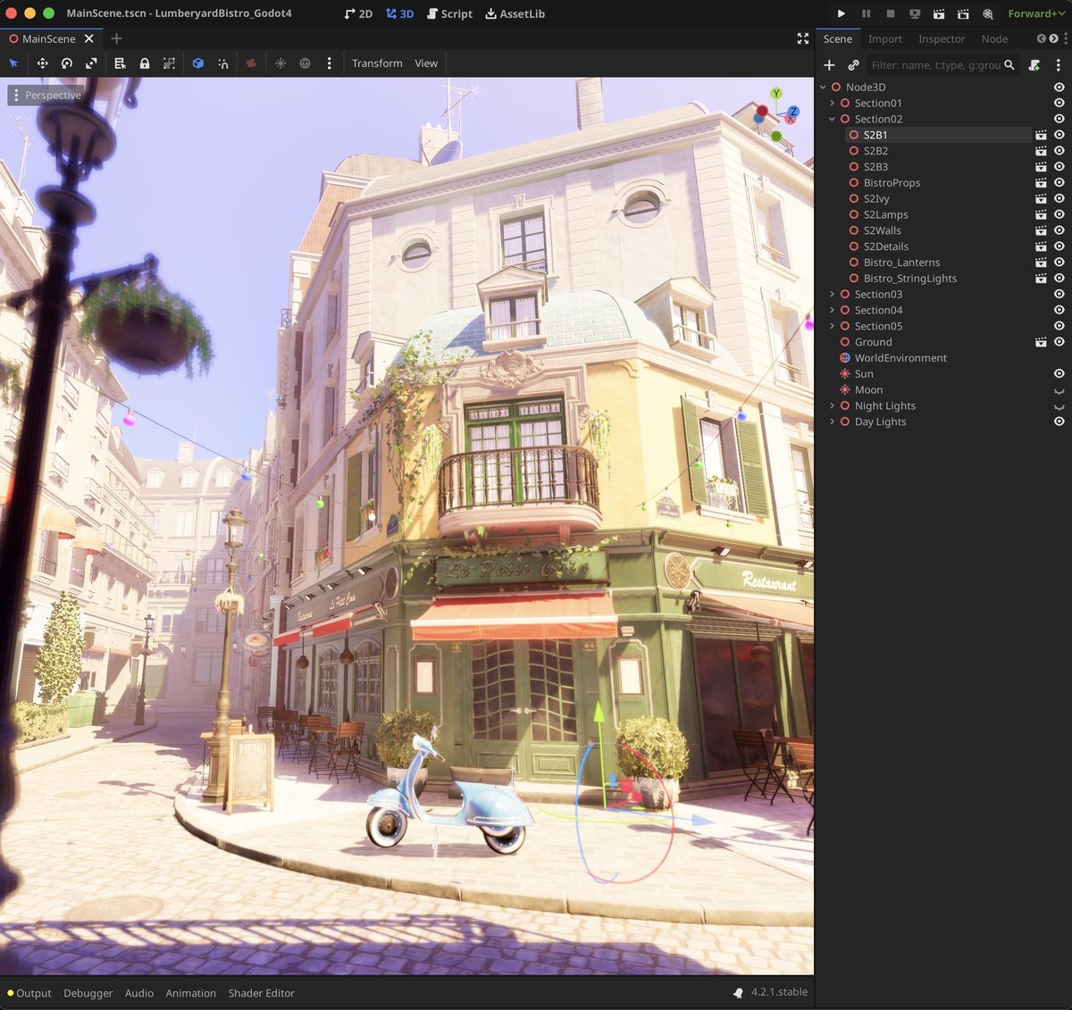Expand the Section05 node
Screen dimensions: 1072x1010
coord(832,326)
